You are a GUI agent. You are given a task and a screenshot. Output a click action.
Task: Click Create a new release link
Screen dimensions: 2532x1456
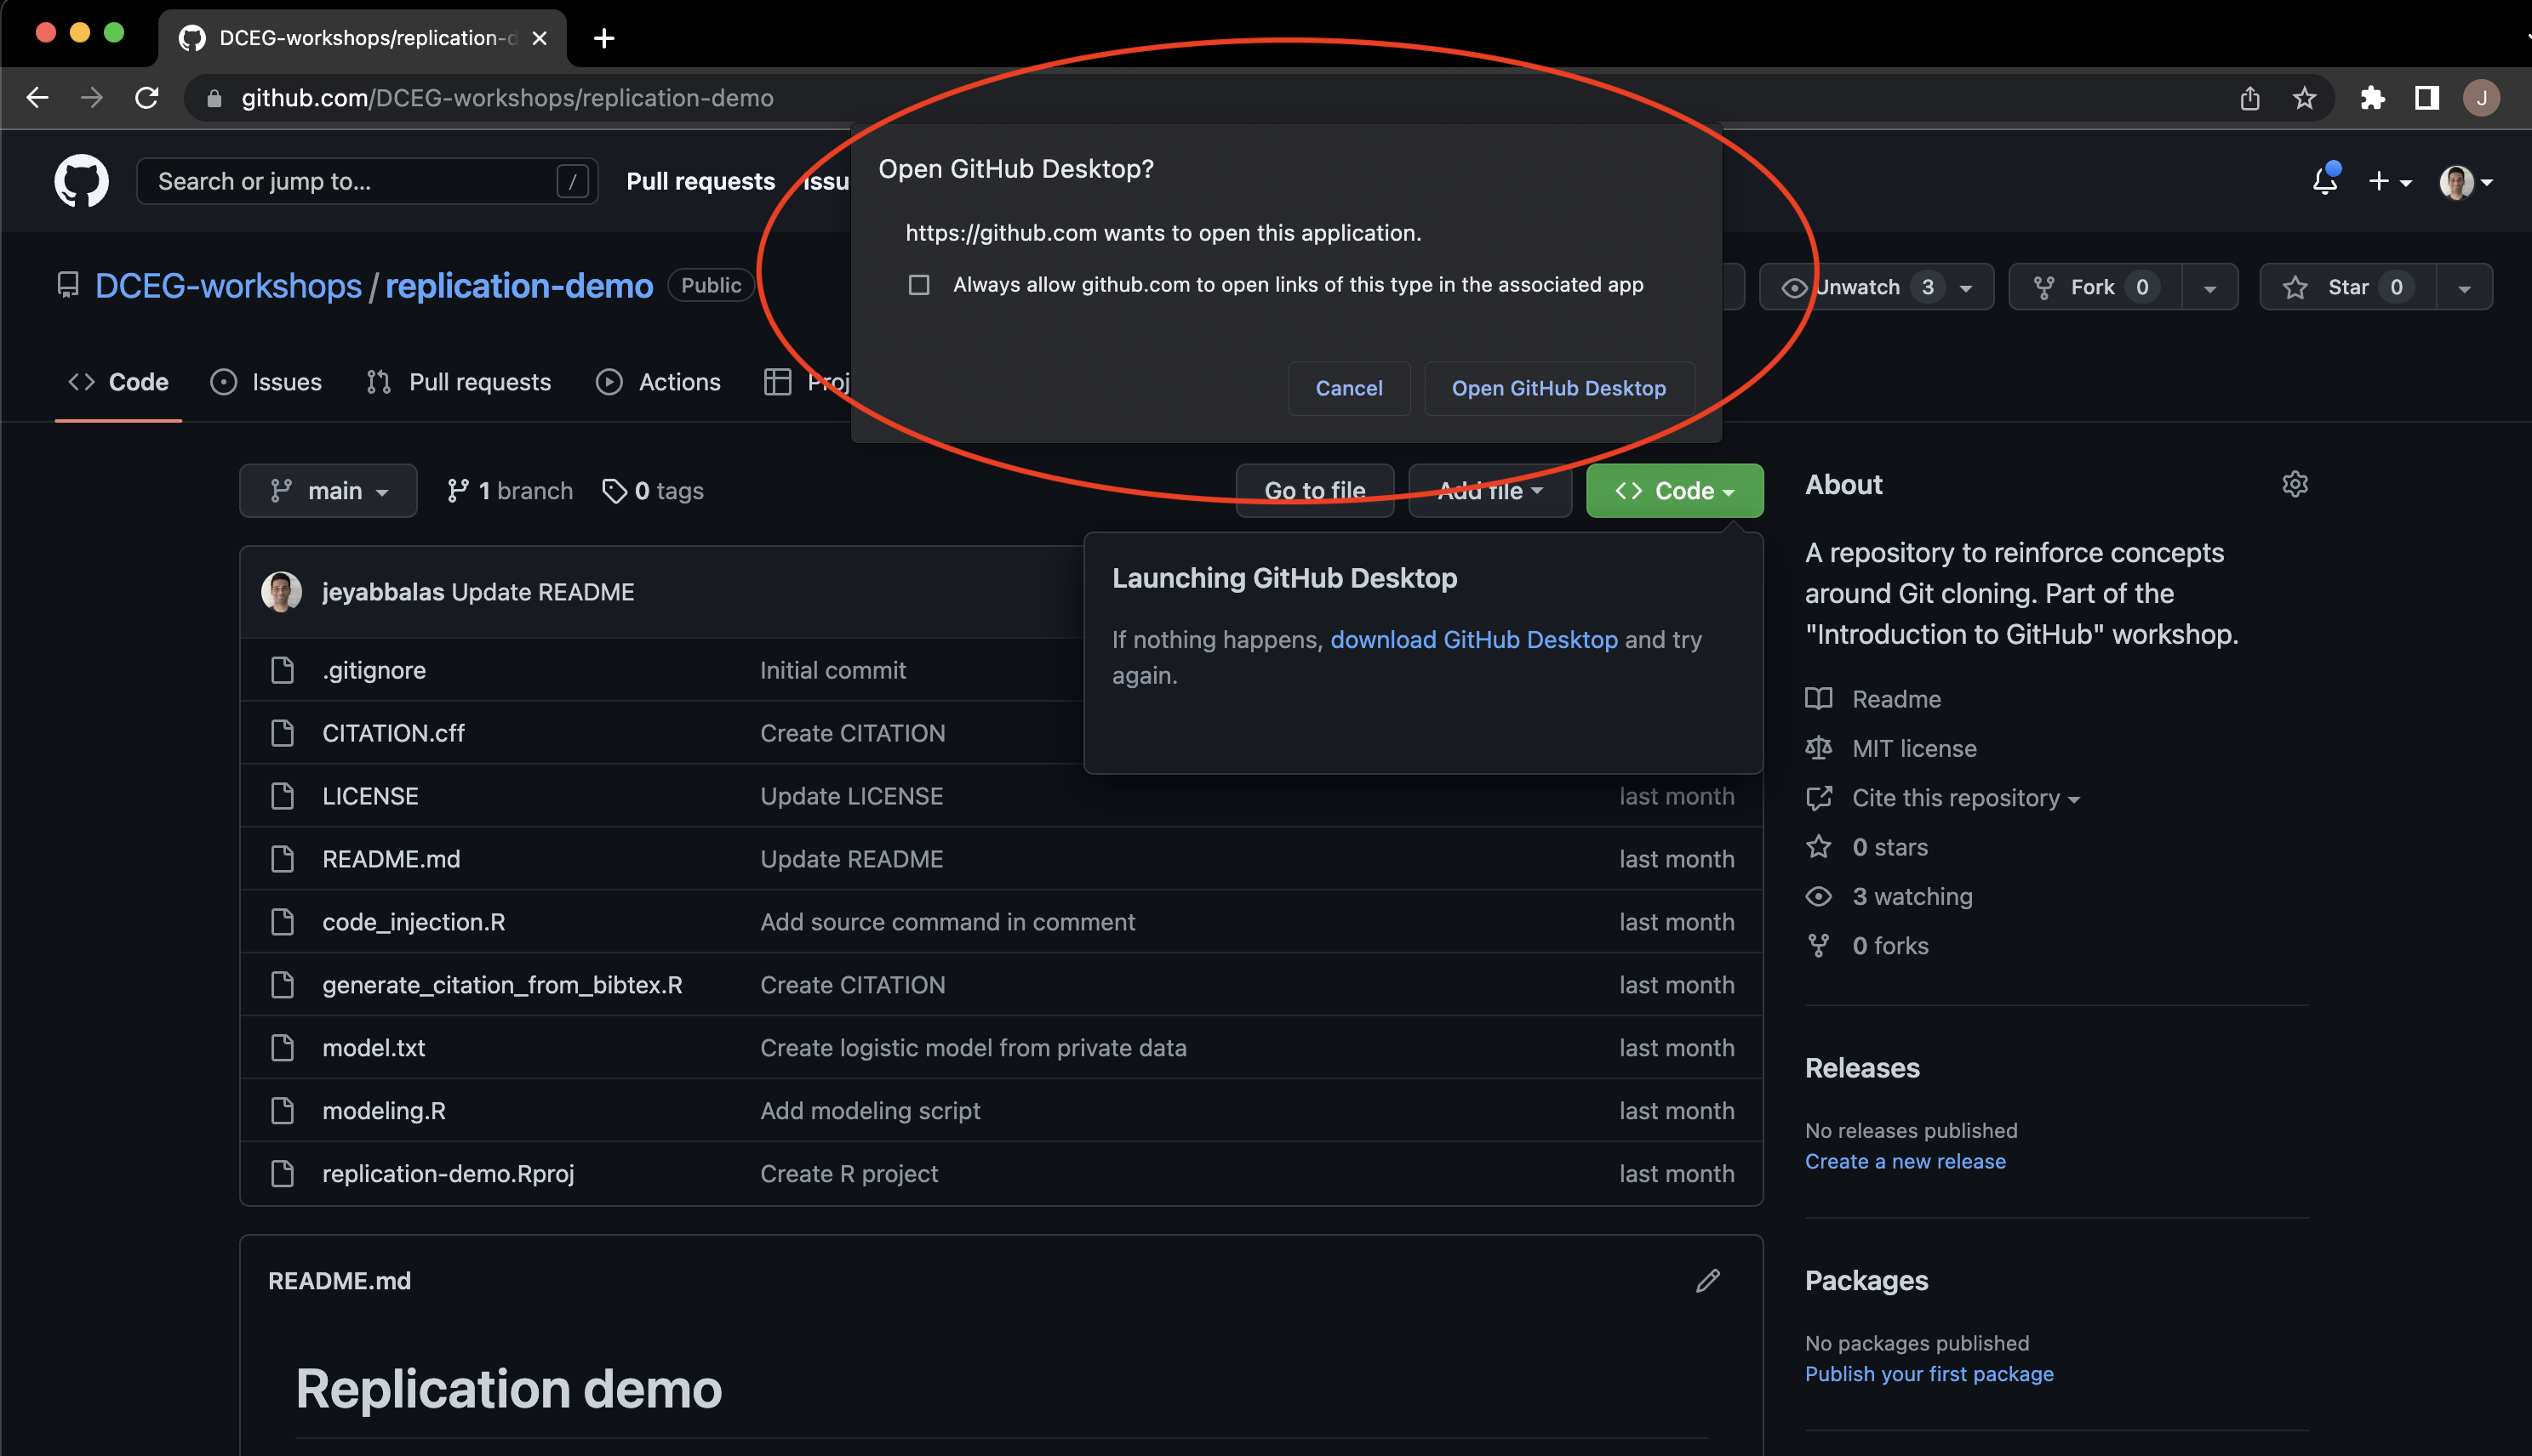point(1905,1161)
